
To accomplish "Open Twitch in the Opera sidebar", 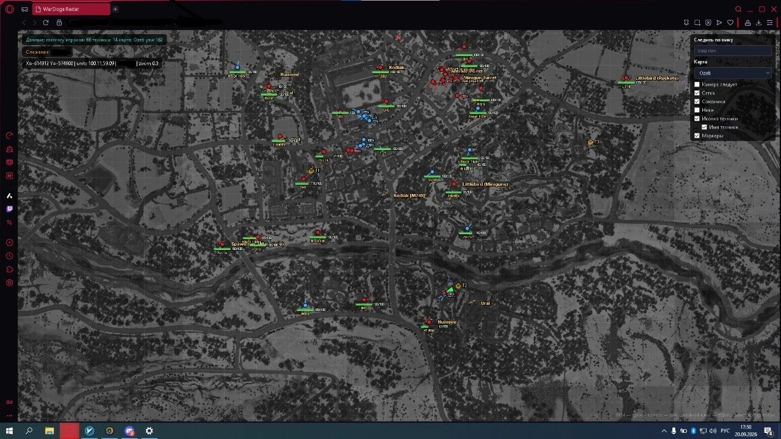I will [9, 209].
